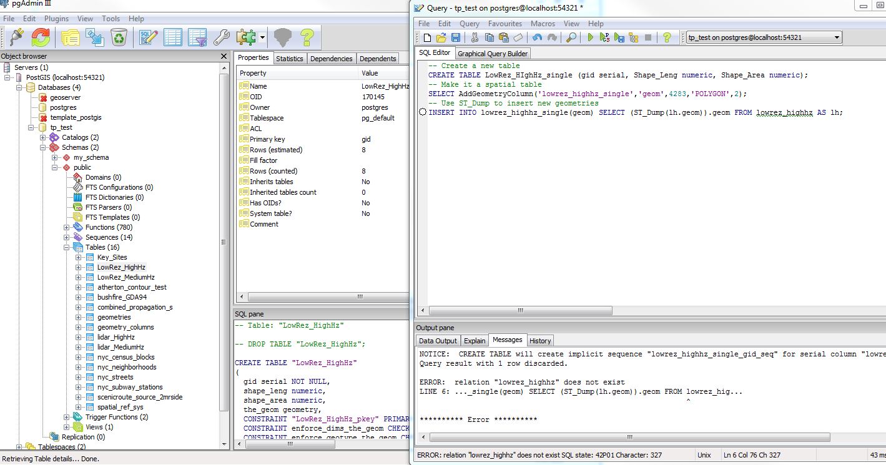This screenshot has width=886, height=465.
Task: Create a new query file in Query window
Action: [427, 37]
